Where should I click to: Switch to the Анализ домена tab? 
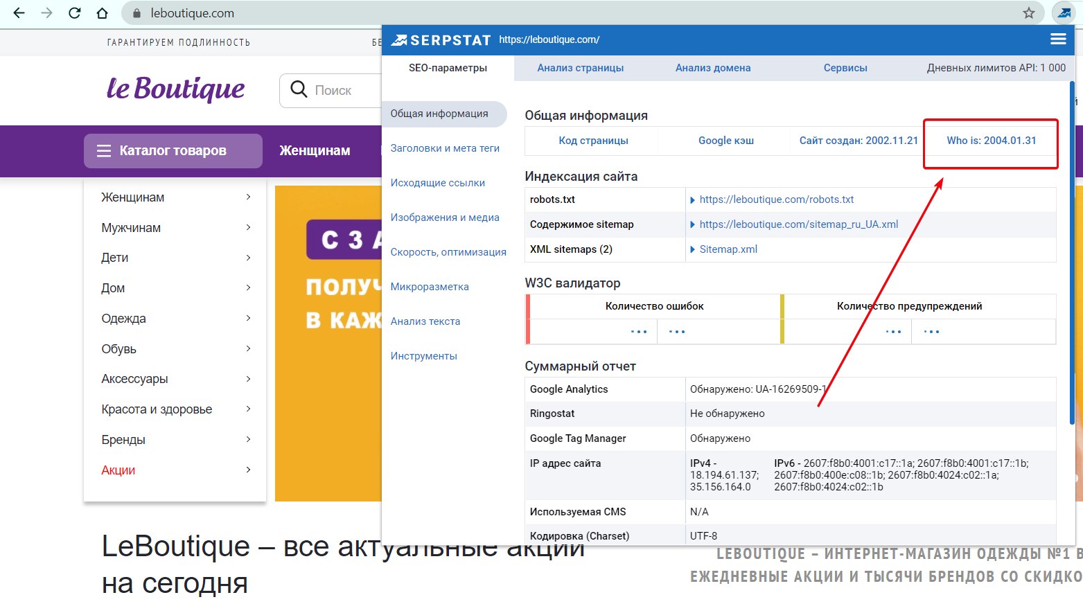click(713, 68)
